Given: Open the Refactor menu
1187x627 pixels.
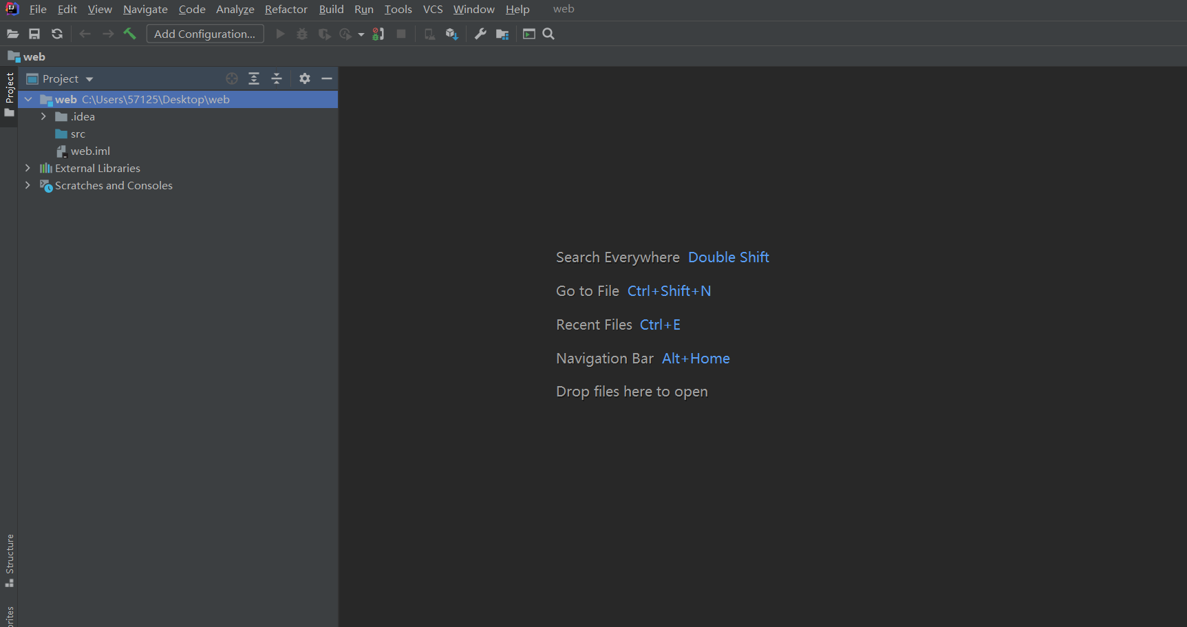Looking at the screenshot, I should pyautogui.click(x=286, y=9).
